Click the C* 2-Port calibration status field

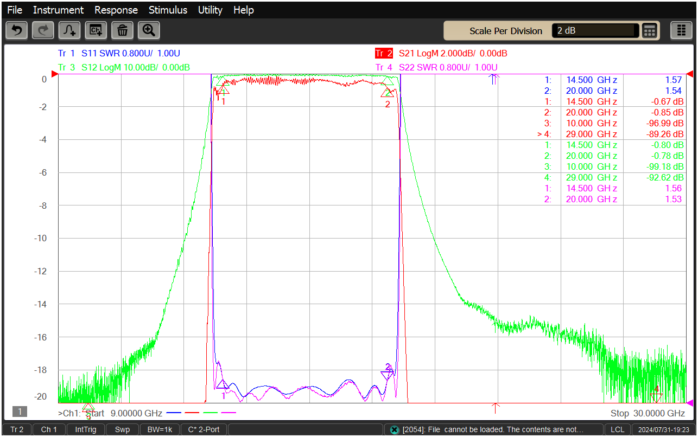204,429
